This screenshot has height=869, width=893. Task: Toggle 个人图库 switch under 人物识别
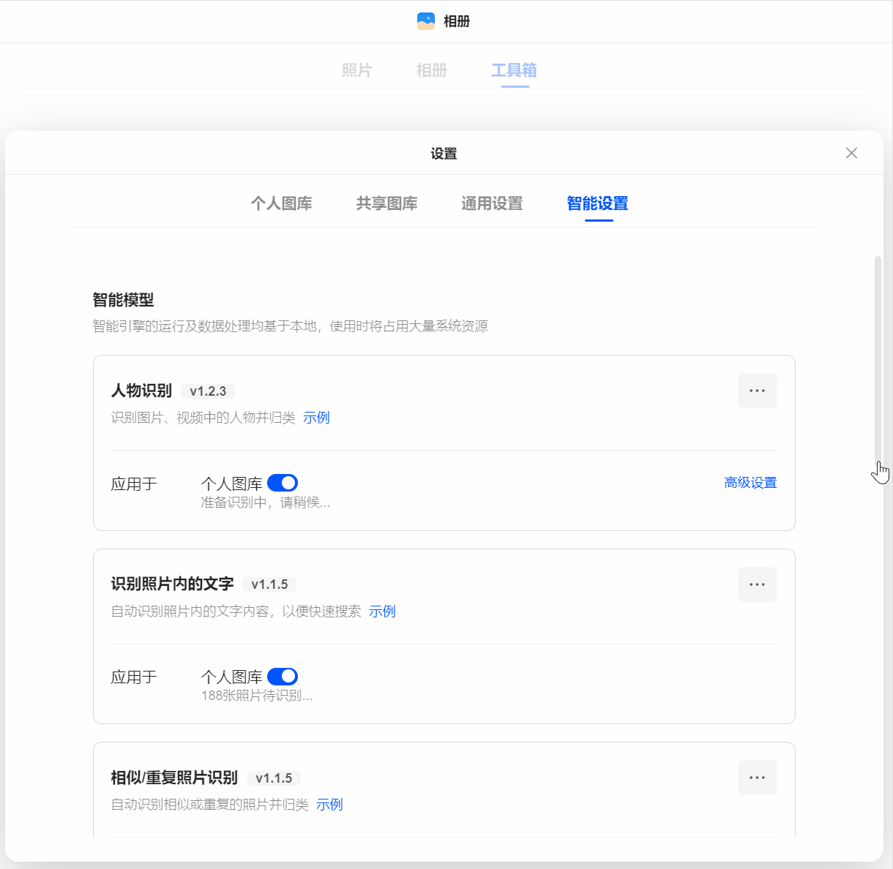pyautogui.click(x=283, y=483)
